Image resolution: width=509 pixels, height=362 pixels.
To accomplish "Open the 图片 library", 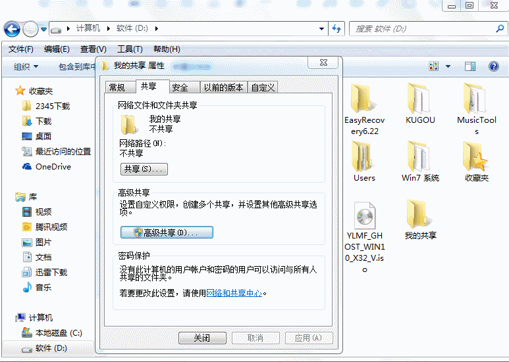I will [37, 242].
